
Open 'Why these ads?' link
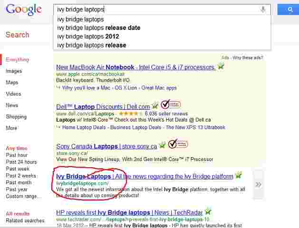click(248, 57)
